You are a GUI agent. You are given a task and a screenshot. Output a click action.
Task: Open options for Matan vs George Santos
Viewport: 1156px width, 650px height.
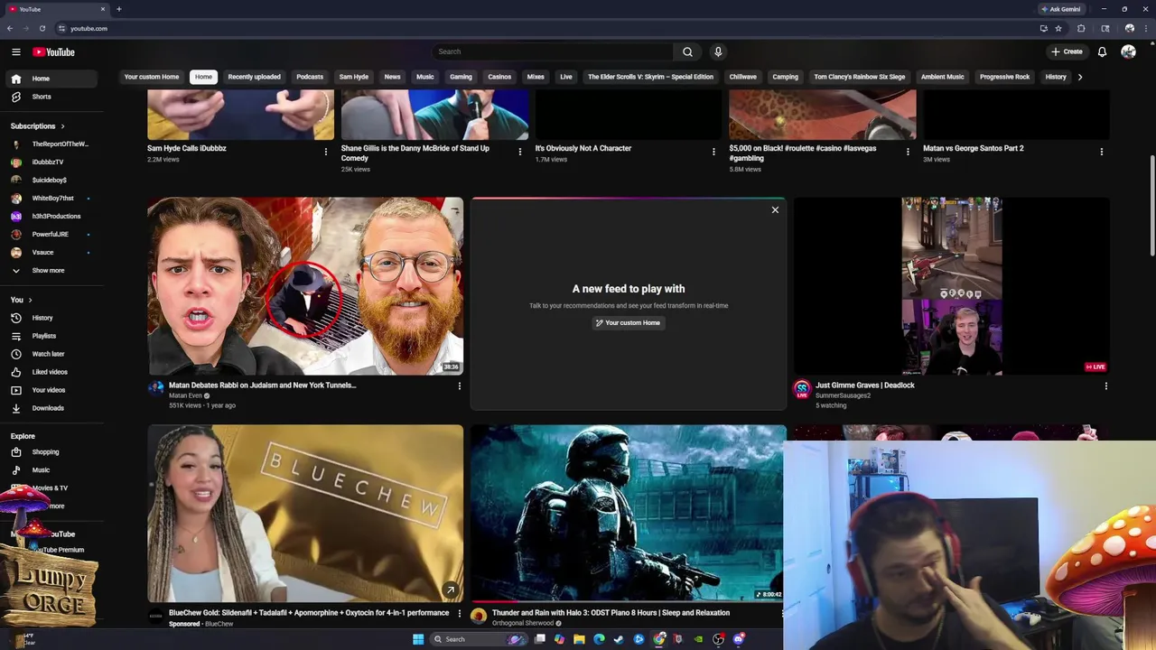pos(1101,152)
